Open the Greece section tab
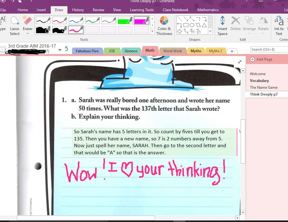This screenshot has height=222, width=288. (131, 51)
